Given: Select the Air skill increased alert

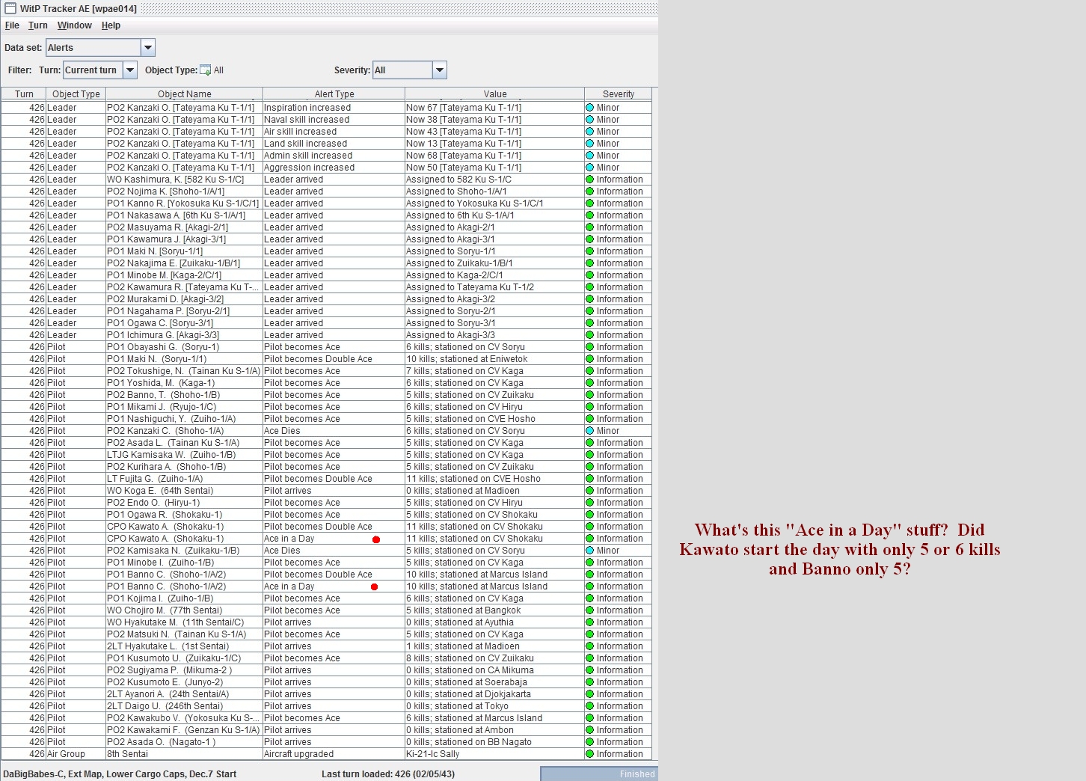Looking at the screenshot, I should click(x=326, y=132).
